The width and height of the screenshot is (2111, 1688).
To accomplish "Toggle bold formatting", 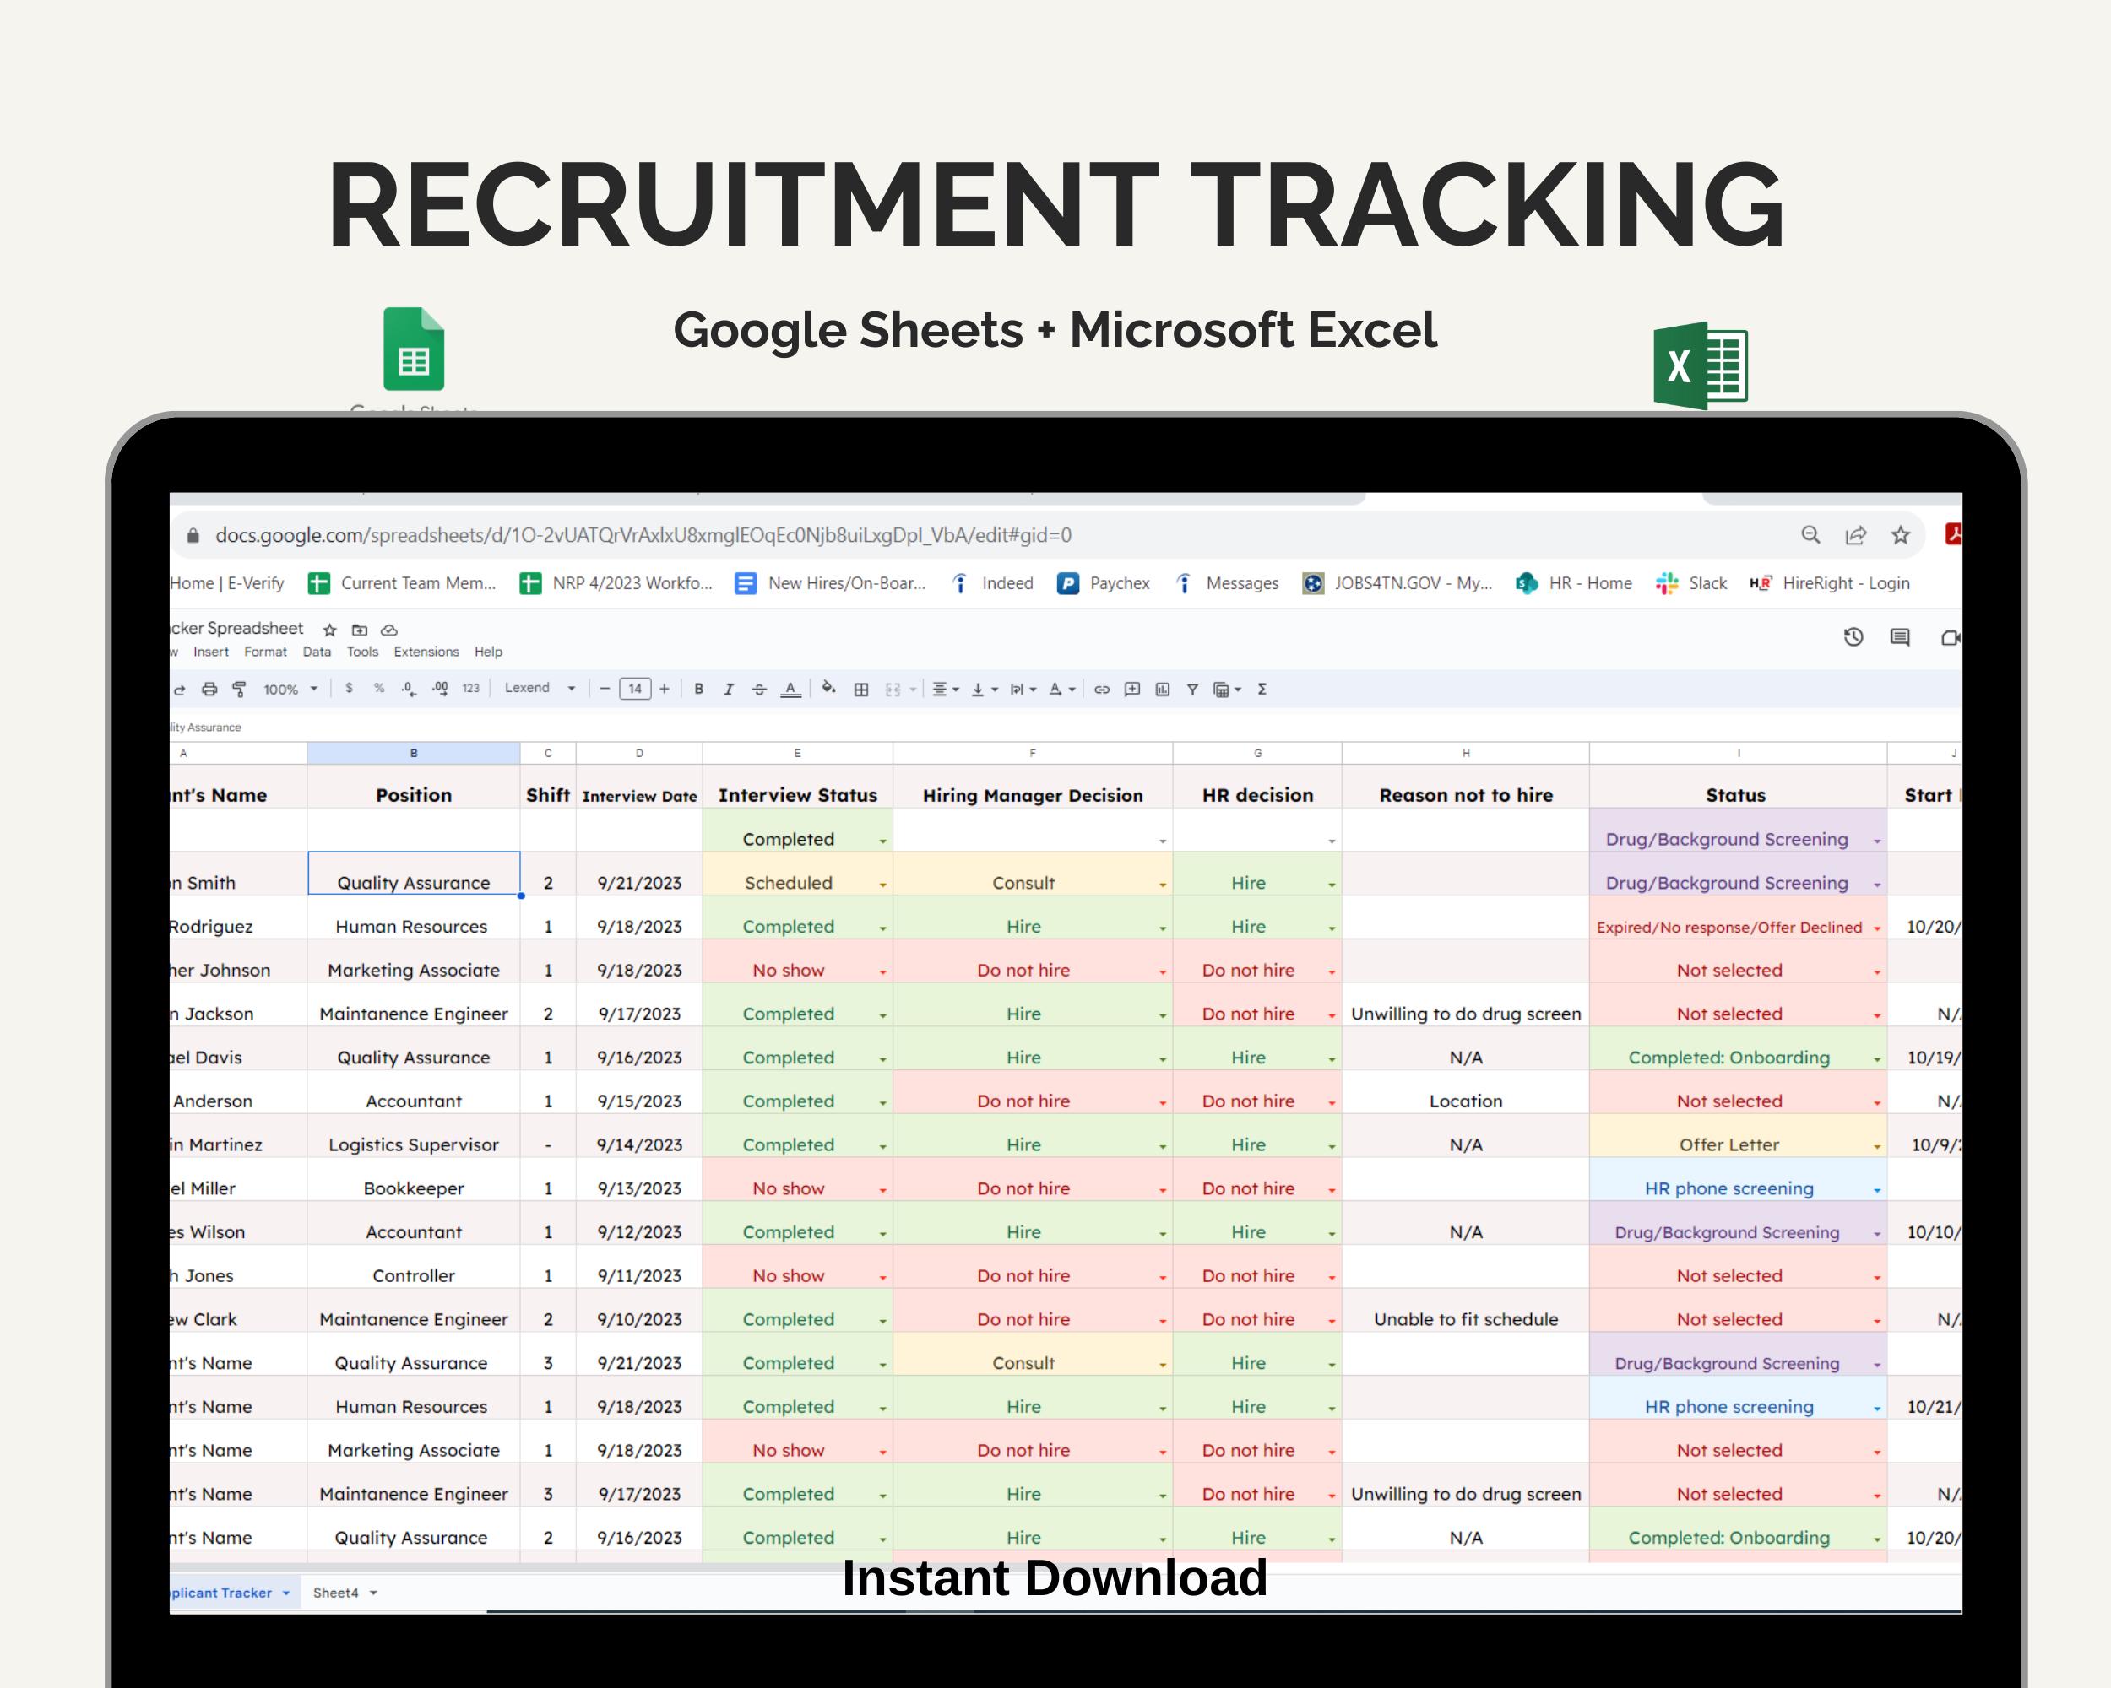I will pyautogui.click(x=698, y=689).
